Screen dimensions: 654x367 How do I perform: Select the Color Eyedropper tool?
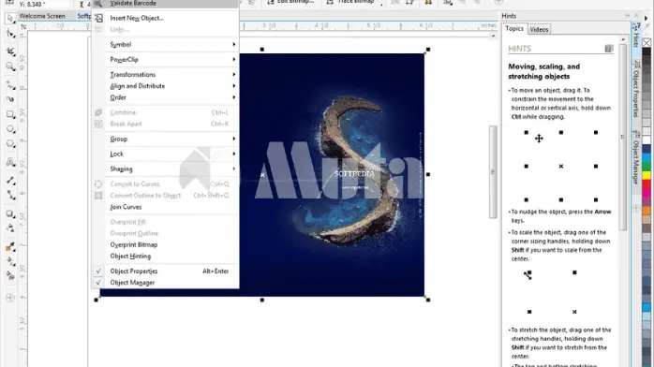10,246
